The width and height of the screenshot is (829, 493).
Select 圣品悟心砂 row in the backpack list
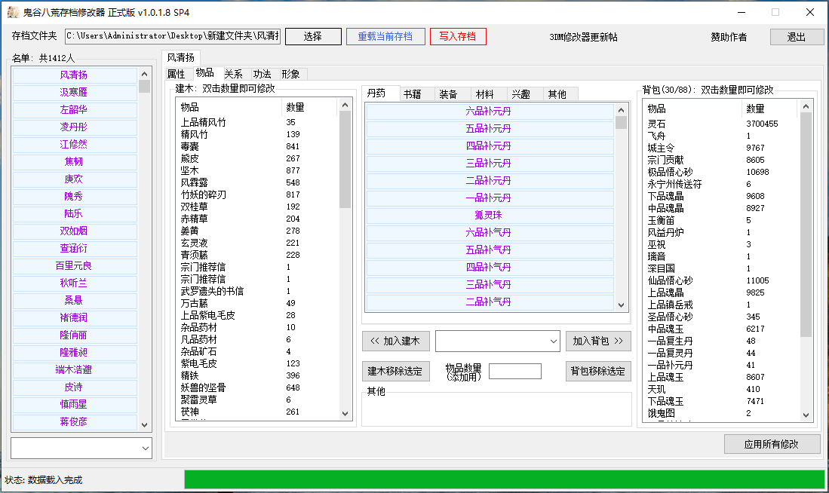click(722, 317)
